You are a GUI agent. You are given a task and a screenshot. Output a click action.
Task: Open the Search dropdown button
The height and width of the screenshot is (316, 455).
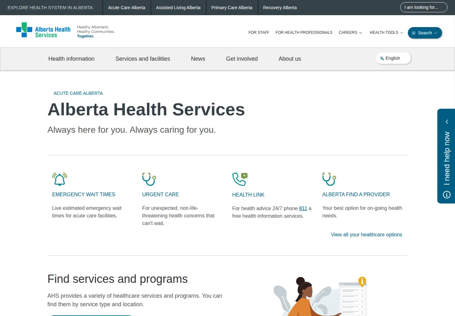425,33
